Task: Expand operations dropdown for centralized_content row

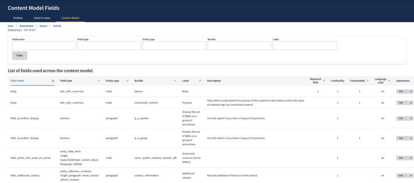Action: [x=411, y=103]
